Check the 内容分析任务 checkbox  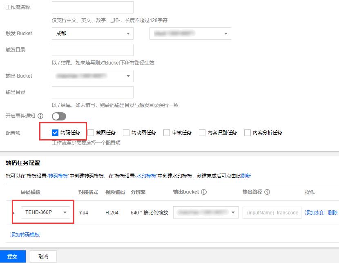pyautogui.click(x=248, y=132)
